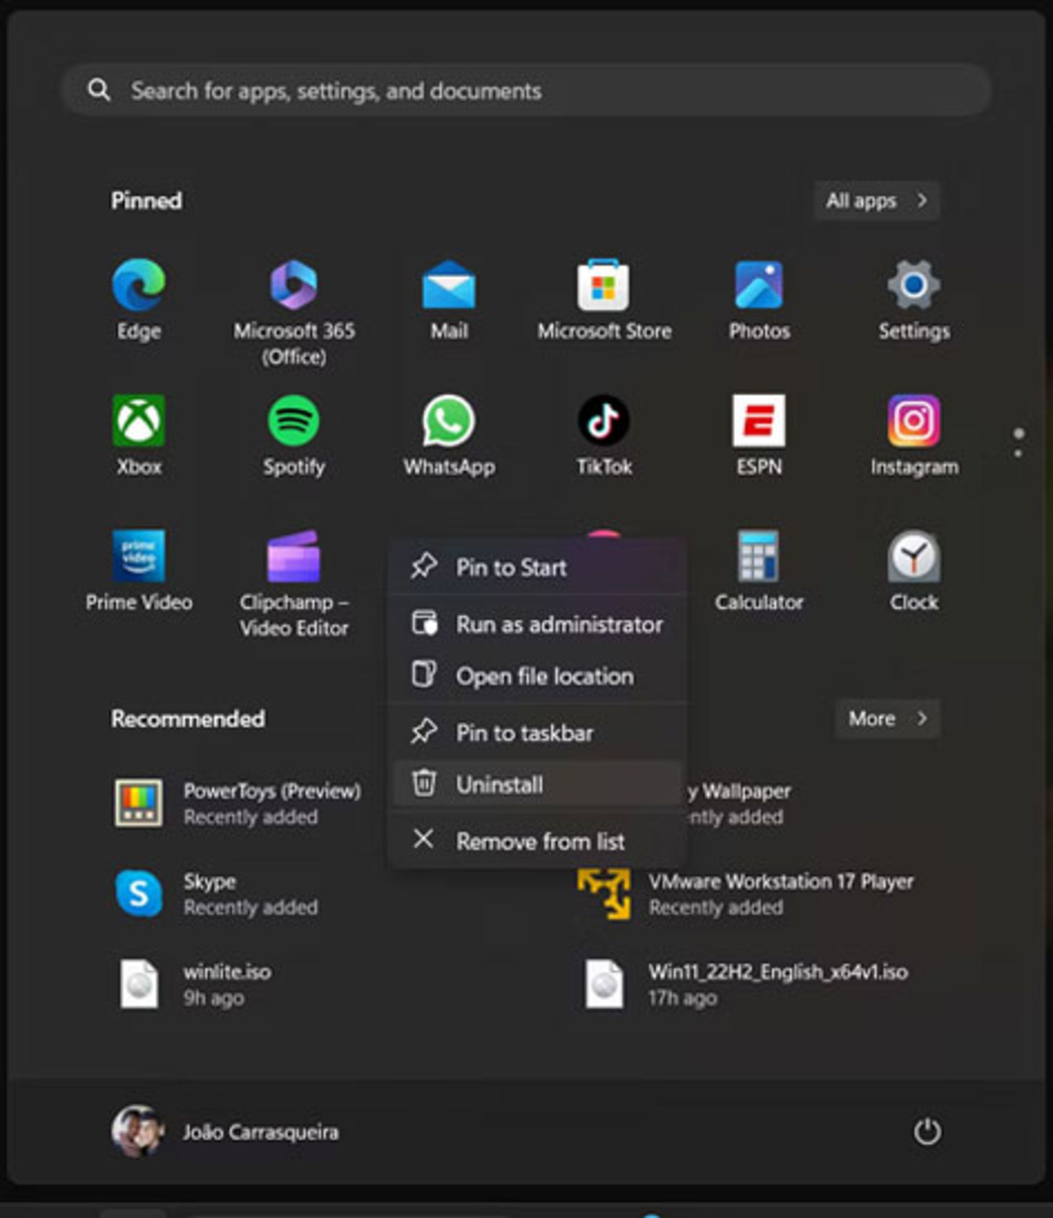
Task: Select Open file location
Action: point(537,676)
